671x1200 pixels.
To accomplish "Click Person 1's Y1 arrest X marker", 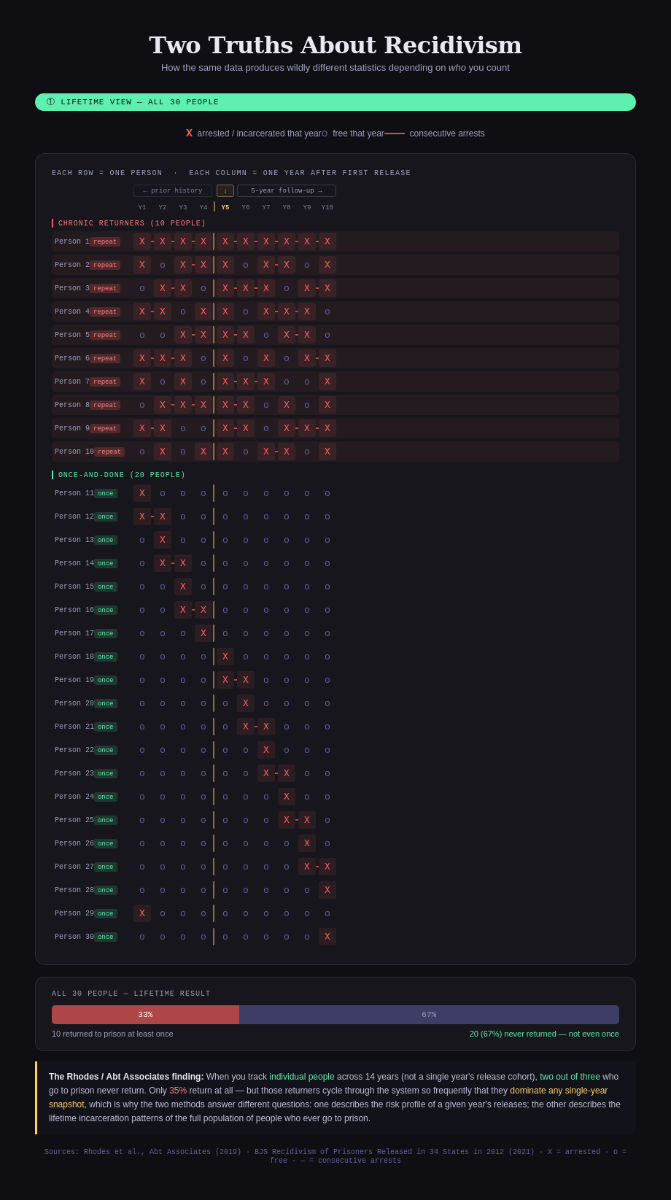I will tap(142, 241).
